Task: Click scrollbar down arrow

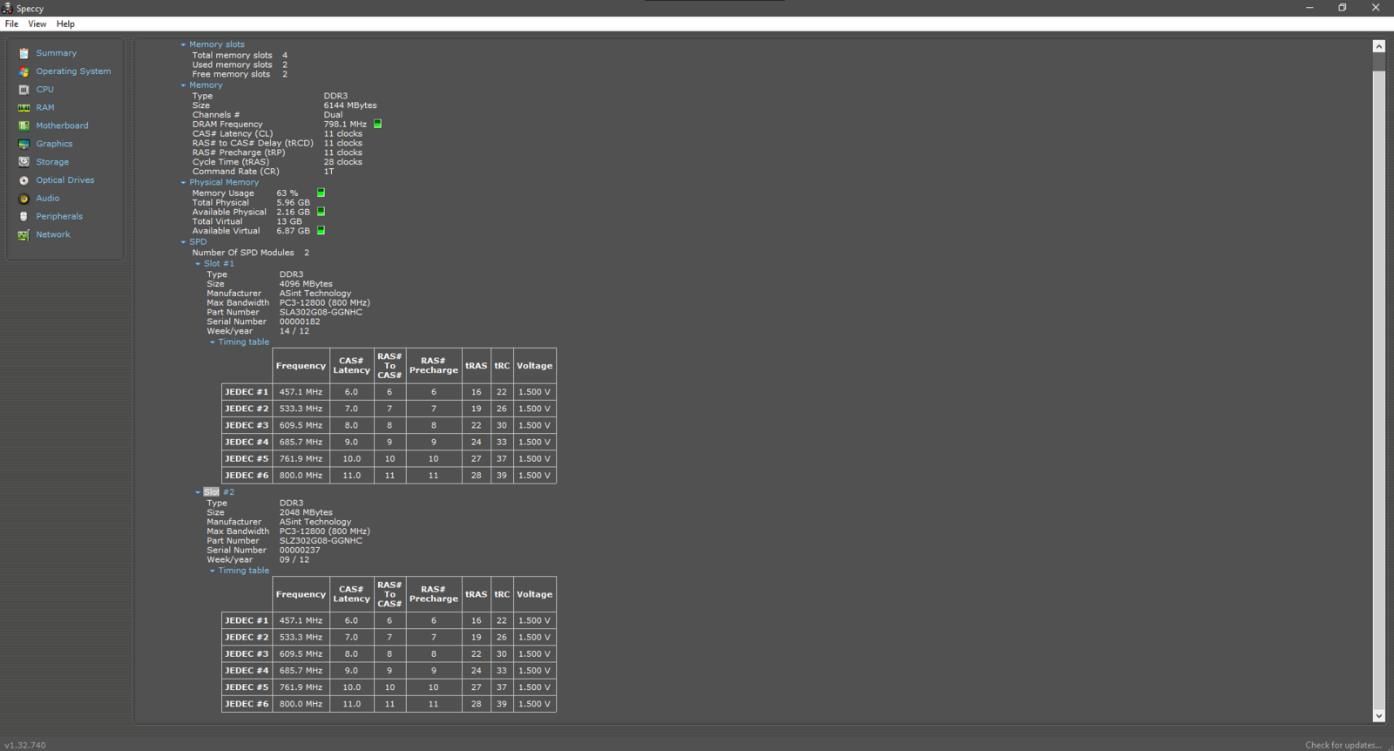Action: click(1378, 716)
